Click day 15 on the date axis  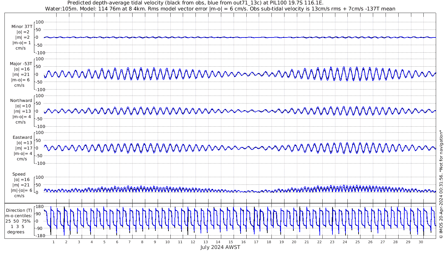pos(231,242)
